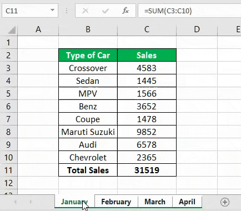Open the Name Box dropdown arrow
The height and width of the screenshot is (211, 241).
[53, 10]
